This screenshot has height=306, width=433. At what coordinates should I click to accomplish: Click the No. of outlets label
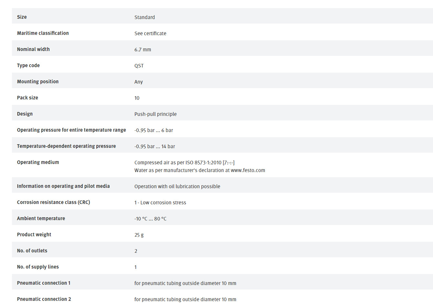point(32,251)
